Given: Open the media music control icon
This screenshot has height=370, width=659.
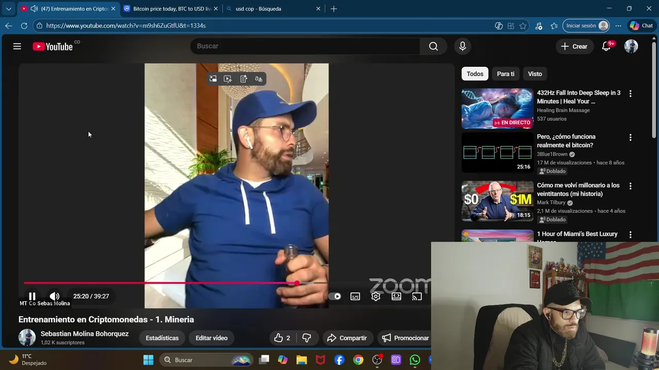Looking at the screenshot, I should pyautogui.click(x=539, y=26).
